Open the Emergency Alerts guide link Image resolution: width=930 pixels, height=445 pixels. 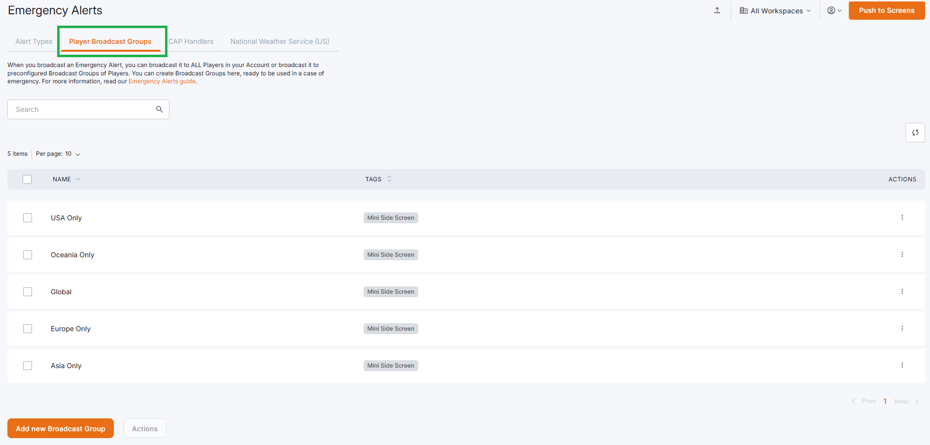pos(162,81)
